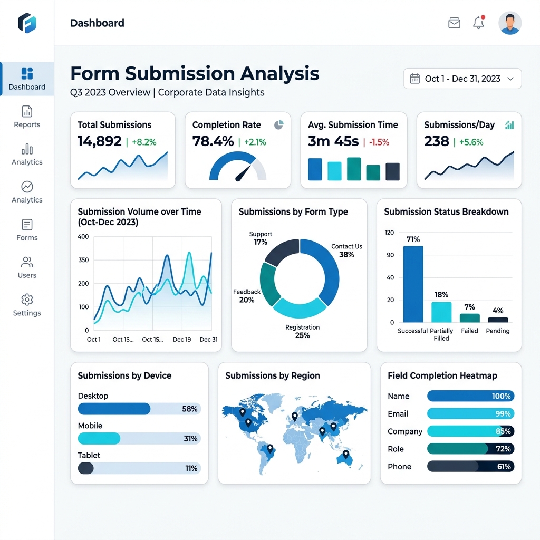Click the Desktop 58% progress bar

[139, 409]
